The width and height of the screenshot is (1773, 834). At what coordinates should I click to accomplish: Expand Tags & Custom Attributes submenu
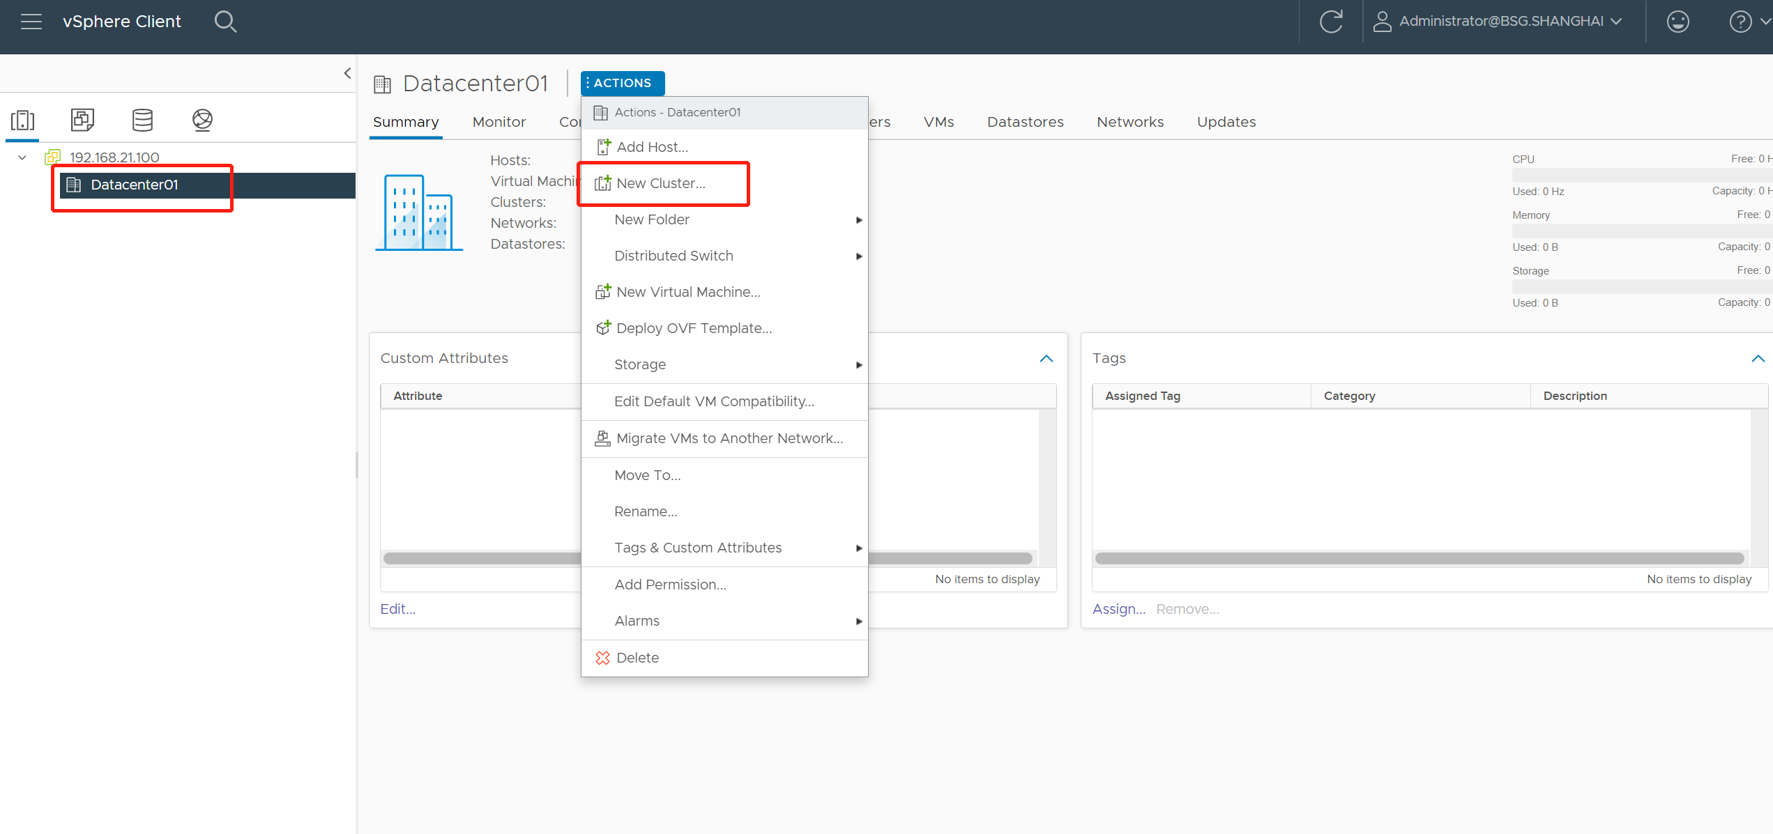click(724, 548)
